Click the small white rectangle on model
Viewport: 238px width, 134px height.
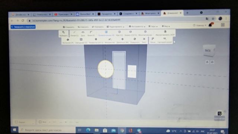click(132, 71)
